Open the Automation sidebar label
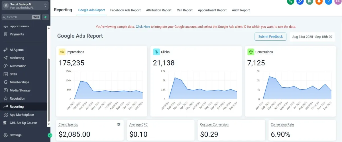 point(18,66)
